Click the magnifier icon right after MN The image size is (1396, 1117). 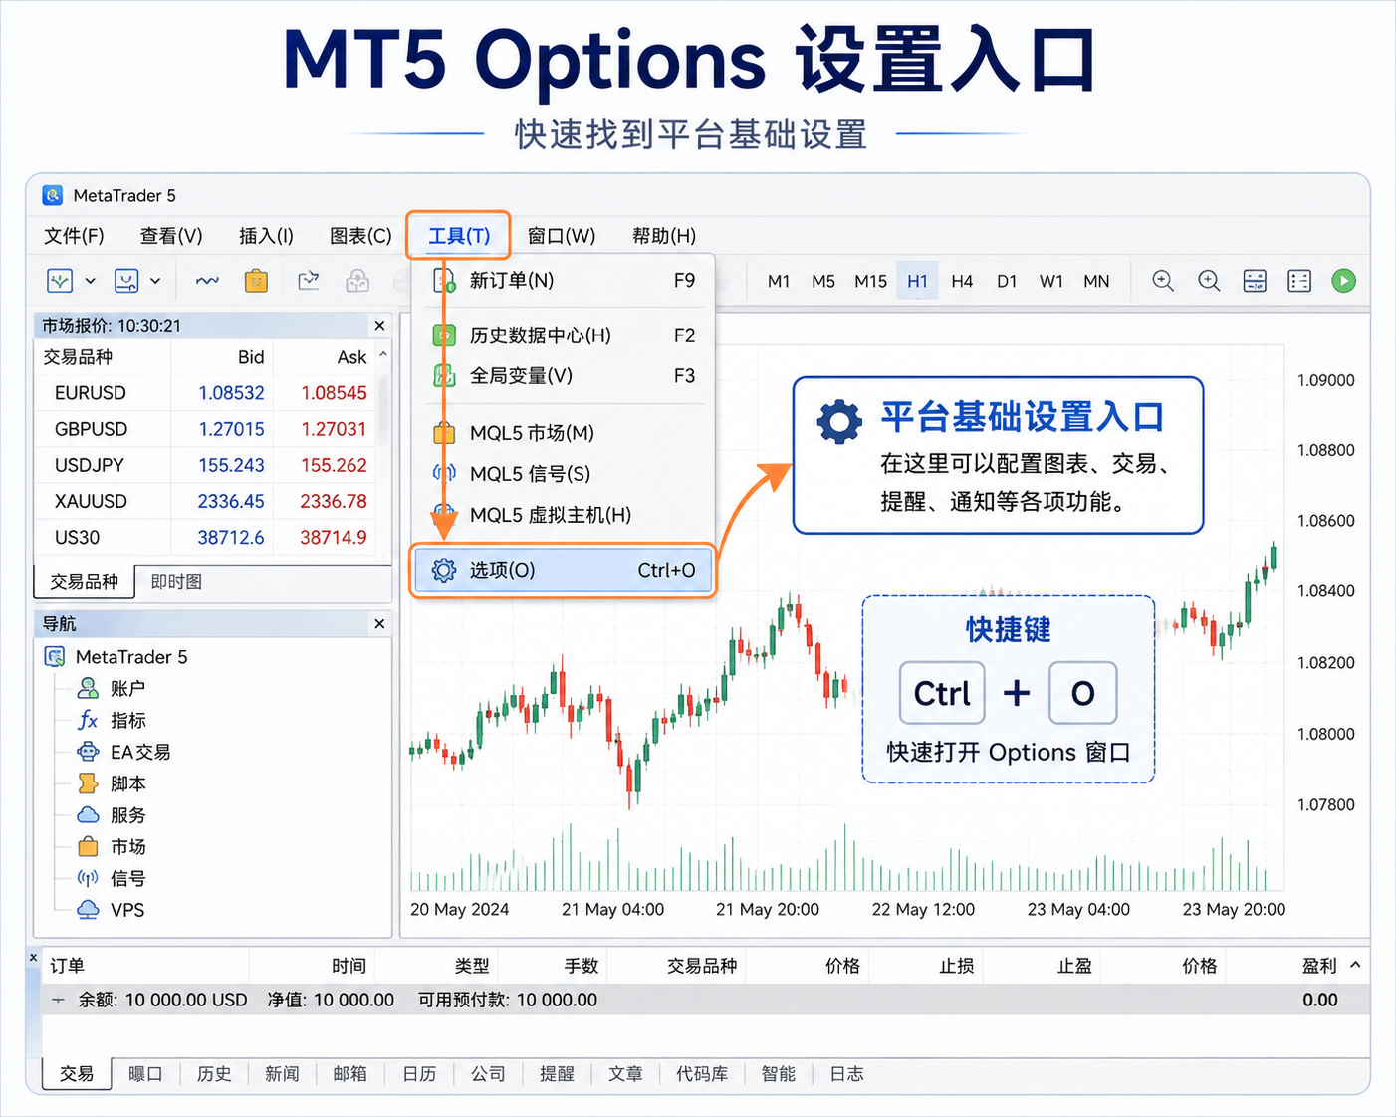click(1163, 281)
